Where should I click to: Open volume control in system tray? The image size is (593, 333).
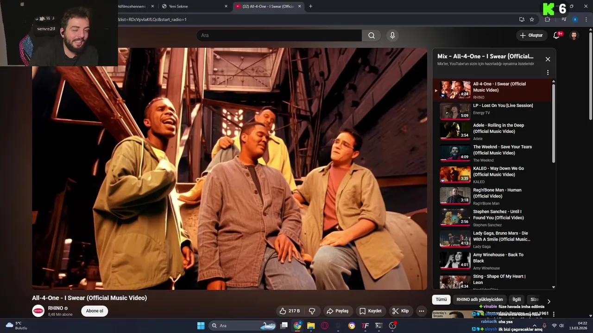coord(561,326)
